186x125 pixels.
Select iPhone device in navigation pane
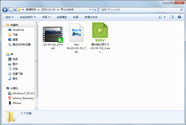click(x=17, y=103)
